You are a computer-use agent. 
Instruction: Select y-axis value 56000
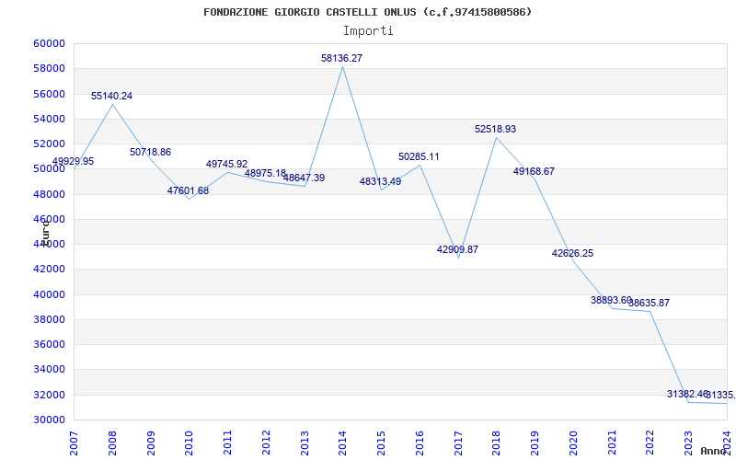(x=49, y=94)
